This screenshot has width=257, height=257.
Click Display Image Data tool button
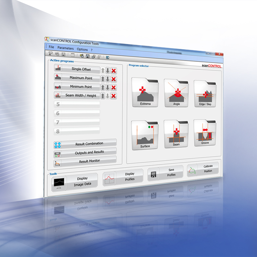(x=75, y=182)
